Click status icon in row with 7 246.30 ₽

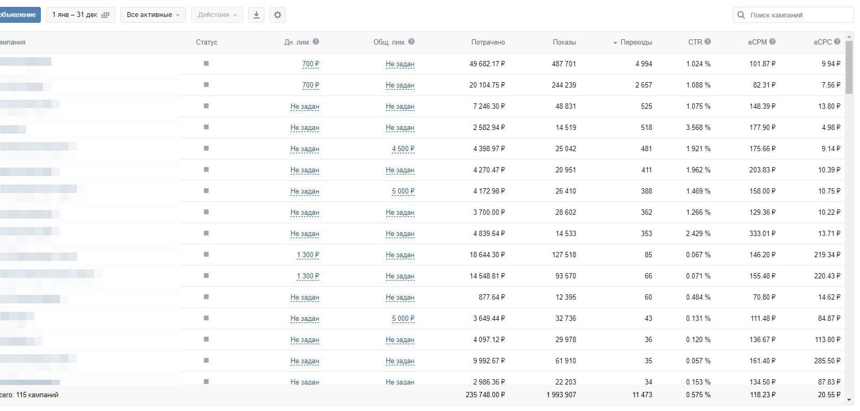(x=206, y=106)
